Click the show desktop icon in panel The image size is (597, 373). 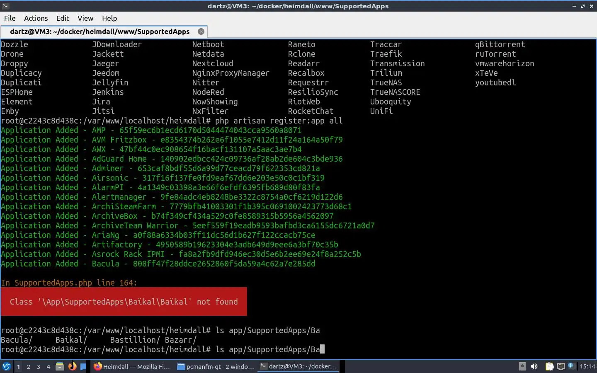tap(83, 366)
